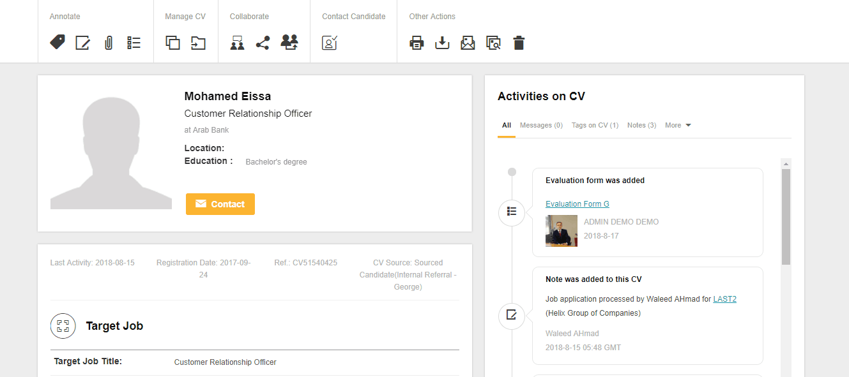Download the CV with download icon
The image size is (849, 377).
[442, 43]
